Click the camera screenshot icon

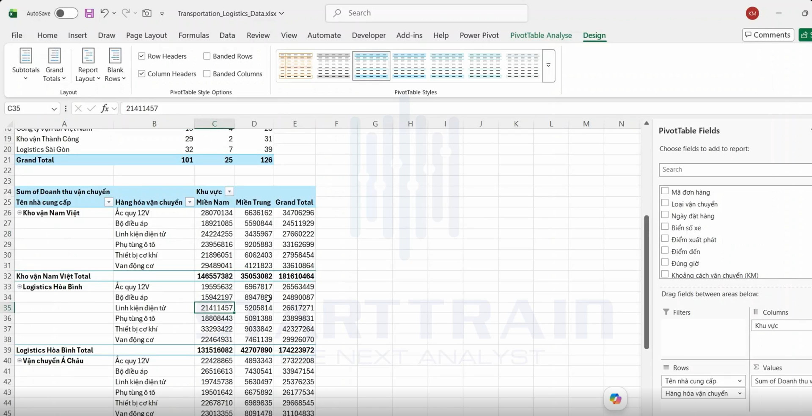[x=147, y=13]
